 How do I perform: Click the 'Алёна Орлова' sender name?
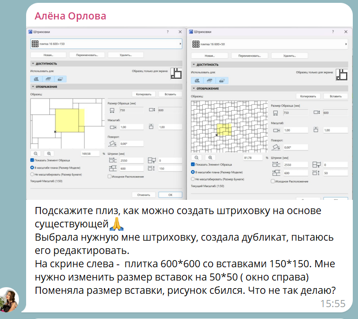pos(70,16)
